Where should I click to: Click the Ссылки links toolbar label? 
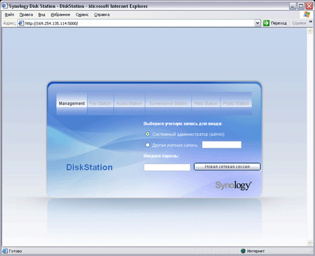point(299,23)
